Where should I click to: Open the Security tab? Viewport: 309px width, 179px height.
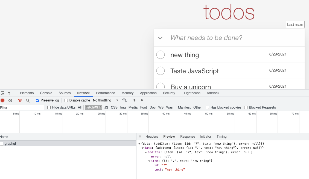[x=169, y=93]
